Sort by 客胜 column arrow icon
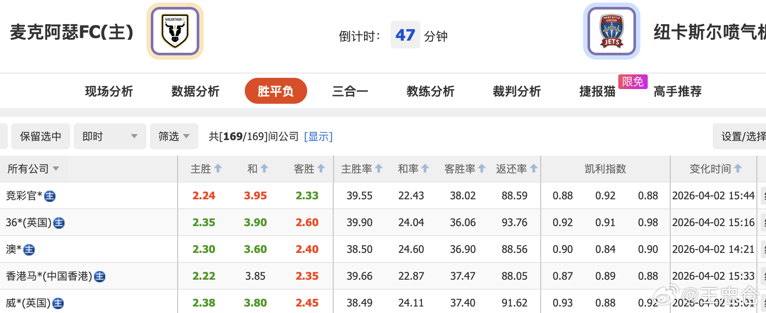The image size is (766, 313). click(321, 169)
